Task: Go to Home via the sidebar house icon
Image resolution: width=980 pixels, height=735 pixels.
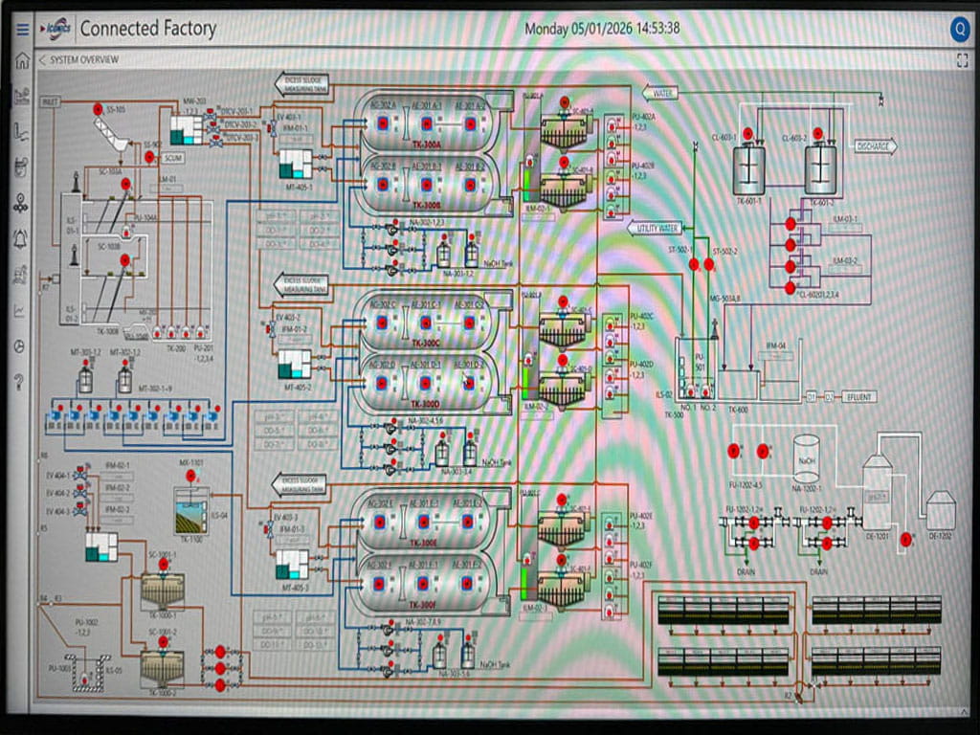Action: 22,61
